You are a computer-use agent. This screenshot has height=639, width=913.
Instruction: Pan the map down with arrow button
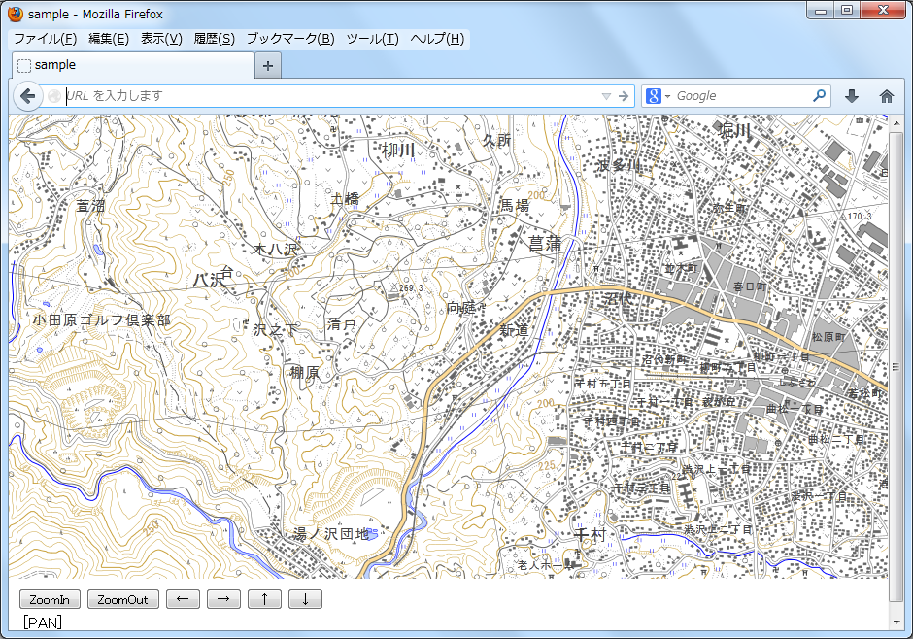(x=305, y=599)
